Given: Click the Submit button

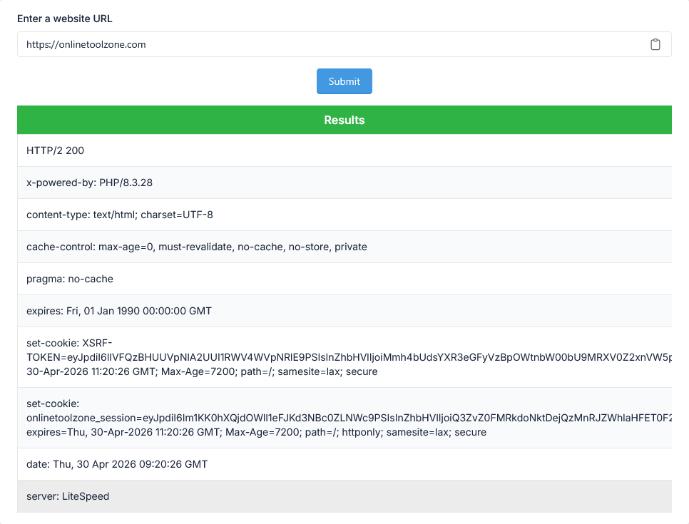Looking at the screenshot, I should coord(344,81).
